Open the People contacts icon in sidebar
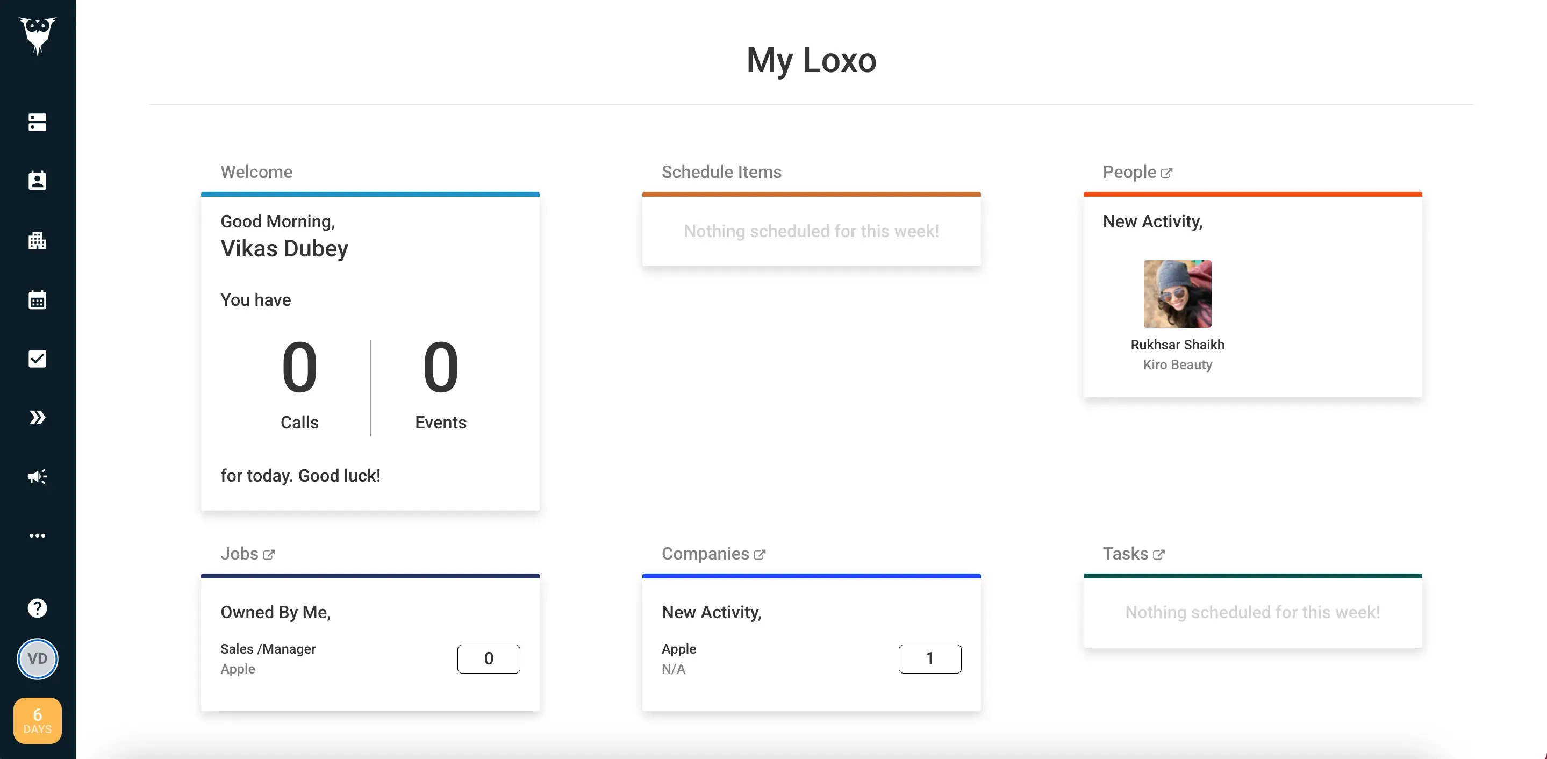This screenshot has width=1547, height=759. point(37,181)
